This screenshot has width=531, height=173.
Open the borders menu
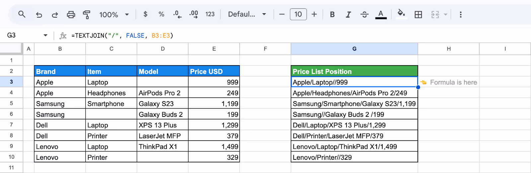pyautogui.click(x=418, y=15)
